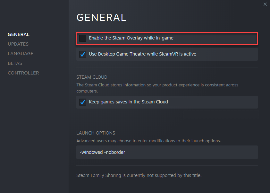The height and width of the screenshot is (193, 270).
Task: Enable the Steam Overlay checkbox
Action: [82, 38]
